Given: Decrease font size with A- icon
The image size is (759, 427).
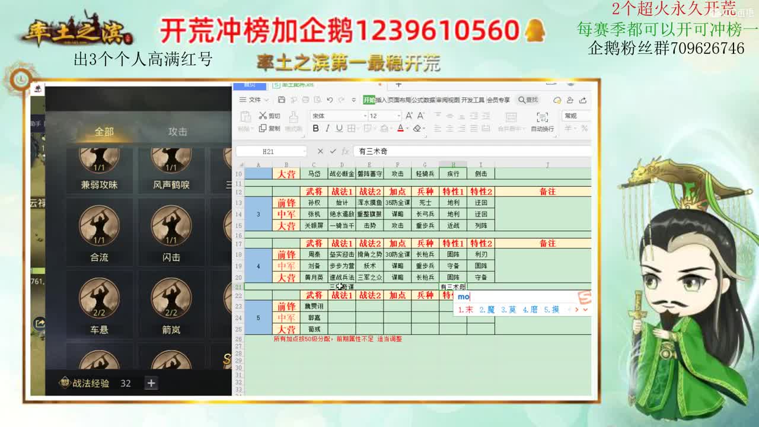Looking at the screenshot, I should (420, 116).
